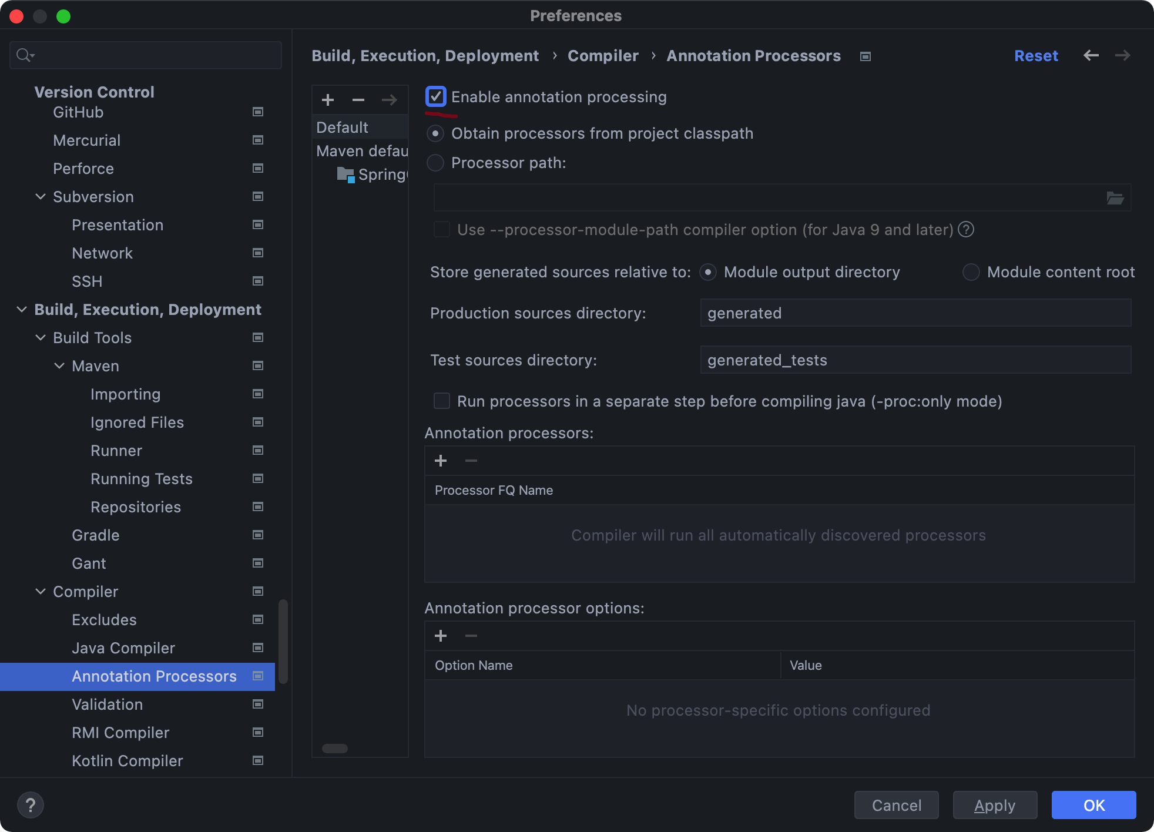Select the Maven default profile
Viewport: 1154px width, 832px height.
(361, 151)
